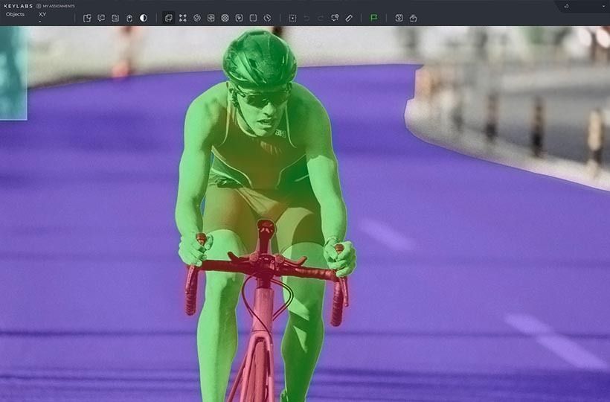610x402 pixels.
Task: Select the highlighted overlapping squares tool
Action: click(x=168, y=18)
